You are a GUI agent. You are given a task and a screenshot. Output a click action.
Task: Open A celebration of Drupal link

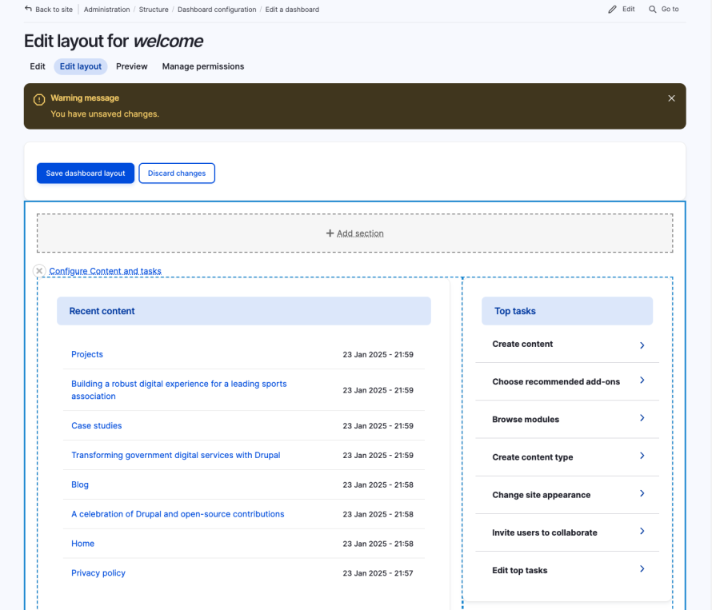[178, 514]
